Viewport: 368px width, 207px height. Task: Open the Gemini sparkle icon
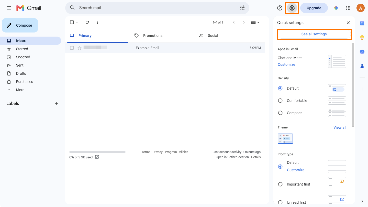[336, 8]
